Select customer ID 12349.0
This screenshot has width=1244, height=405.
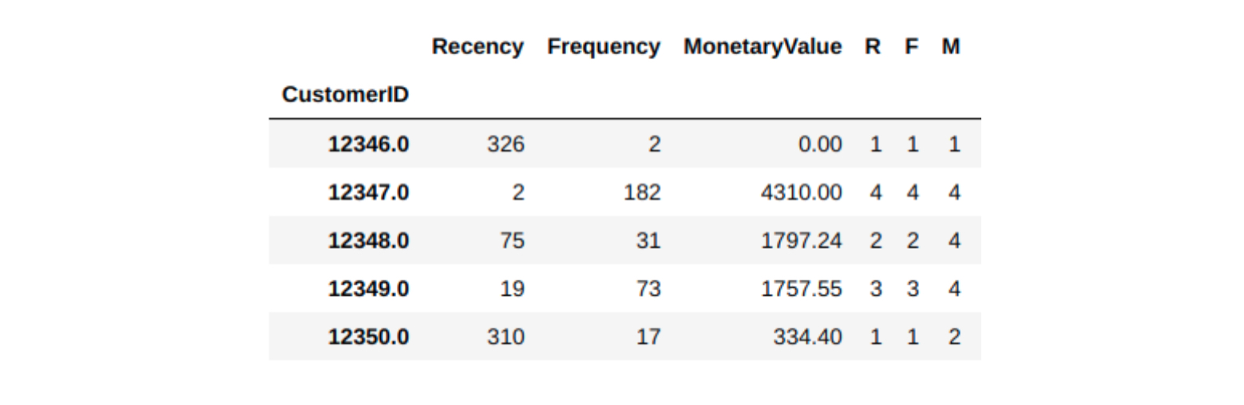click(x=368, y=288)
